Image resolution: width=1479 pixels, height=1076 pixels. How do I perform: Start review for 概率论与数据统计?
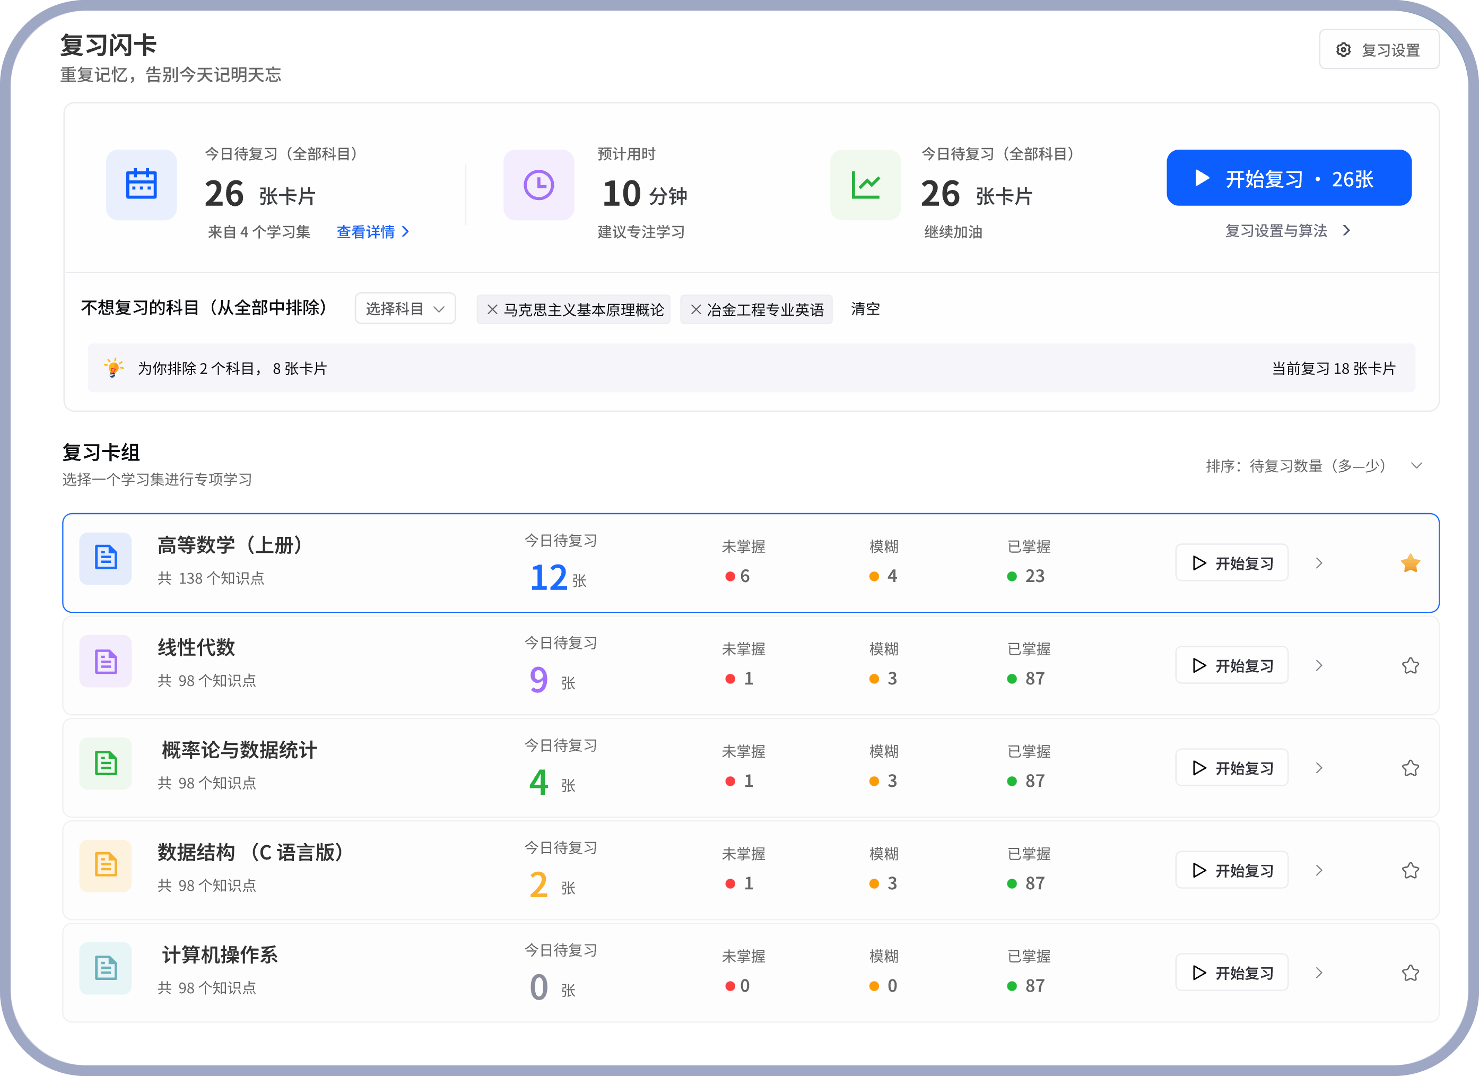1232,768
